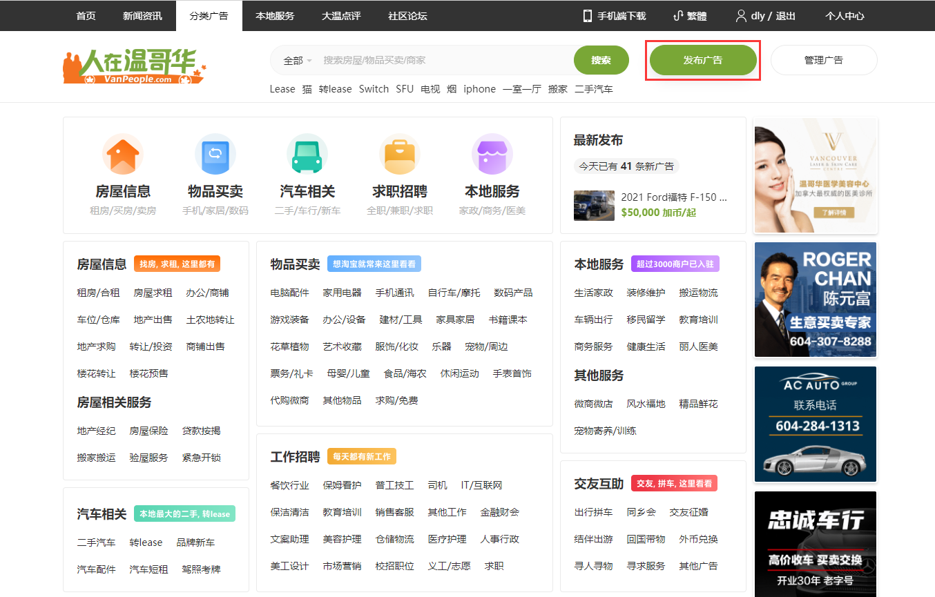Click the user profile icon next to dly
The image size is (935, 597).
[742, 16]
